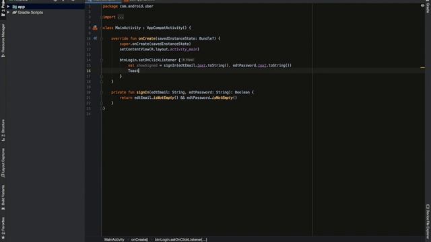Click the code inspection indicator icon
This screenshot has width=431, height=242.
pyautogui.click(x=422, y=5)
